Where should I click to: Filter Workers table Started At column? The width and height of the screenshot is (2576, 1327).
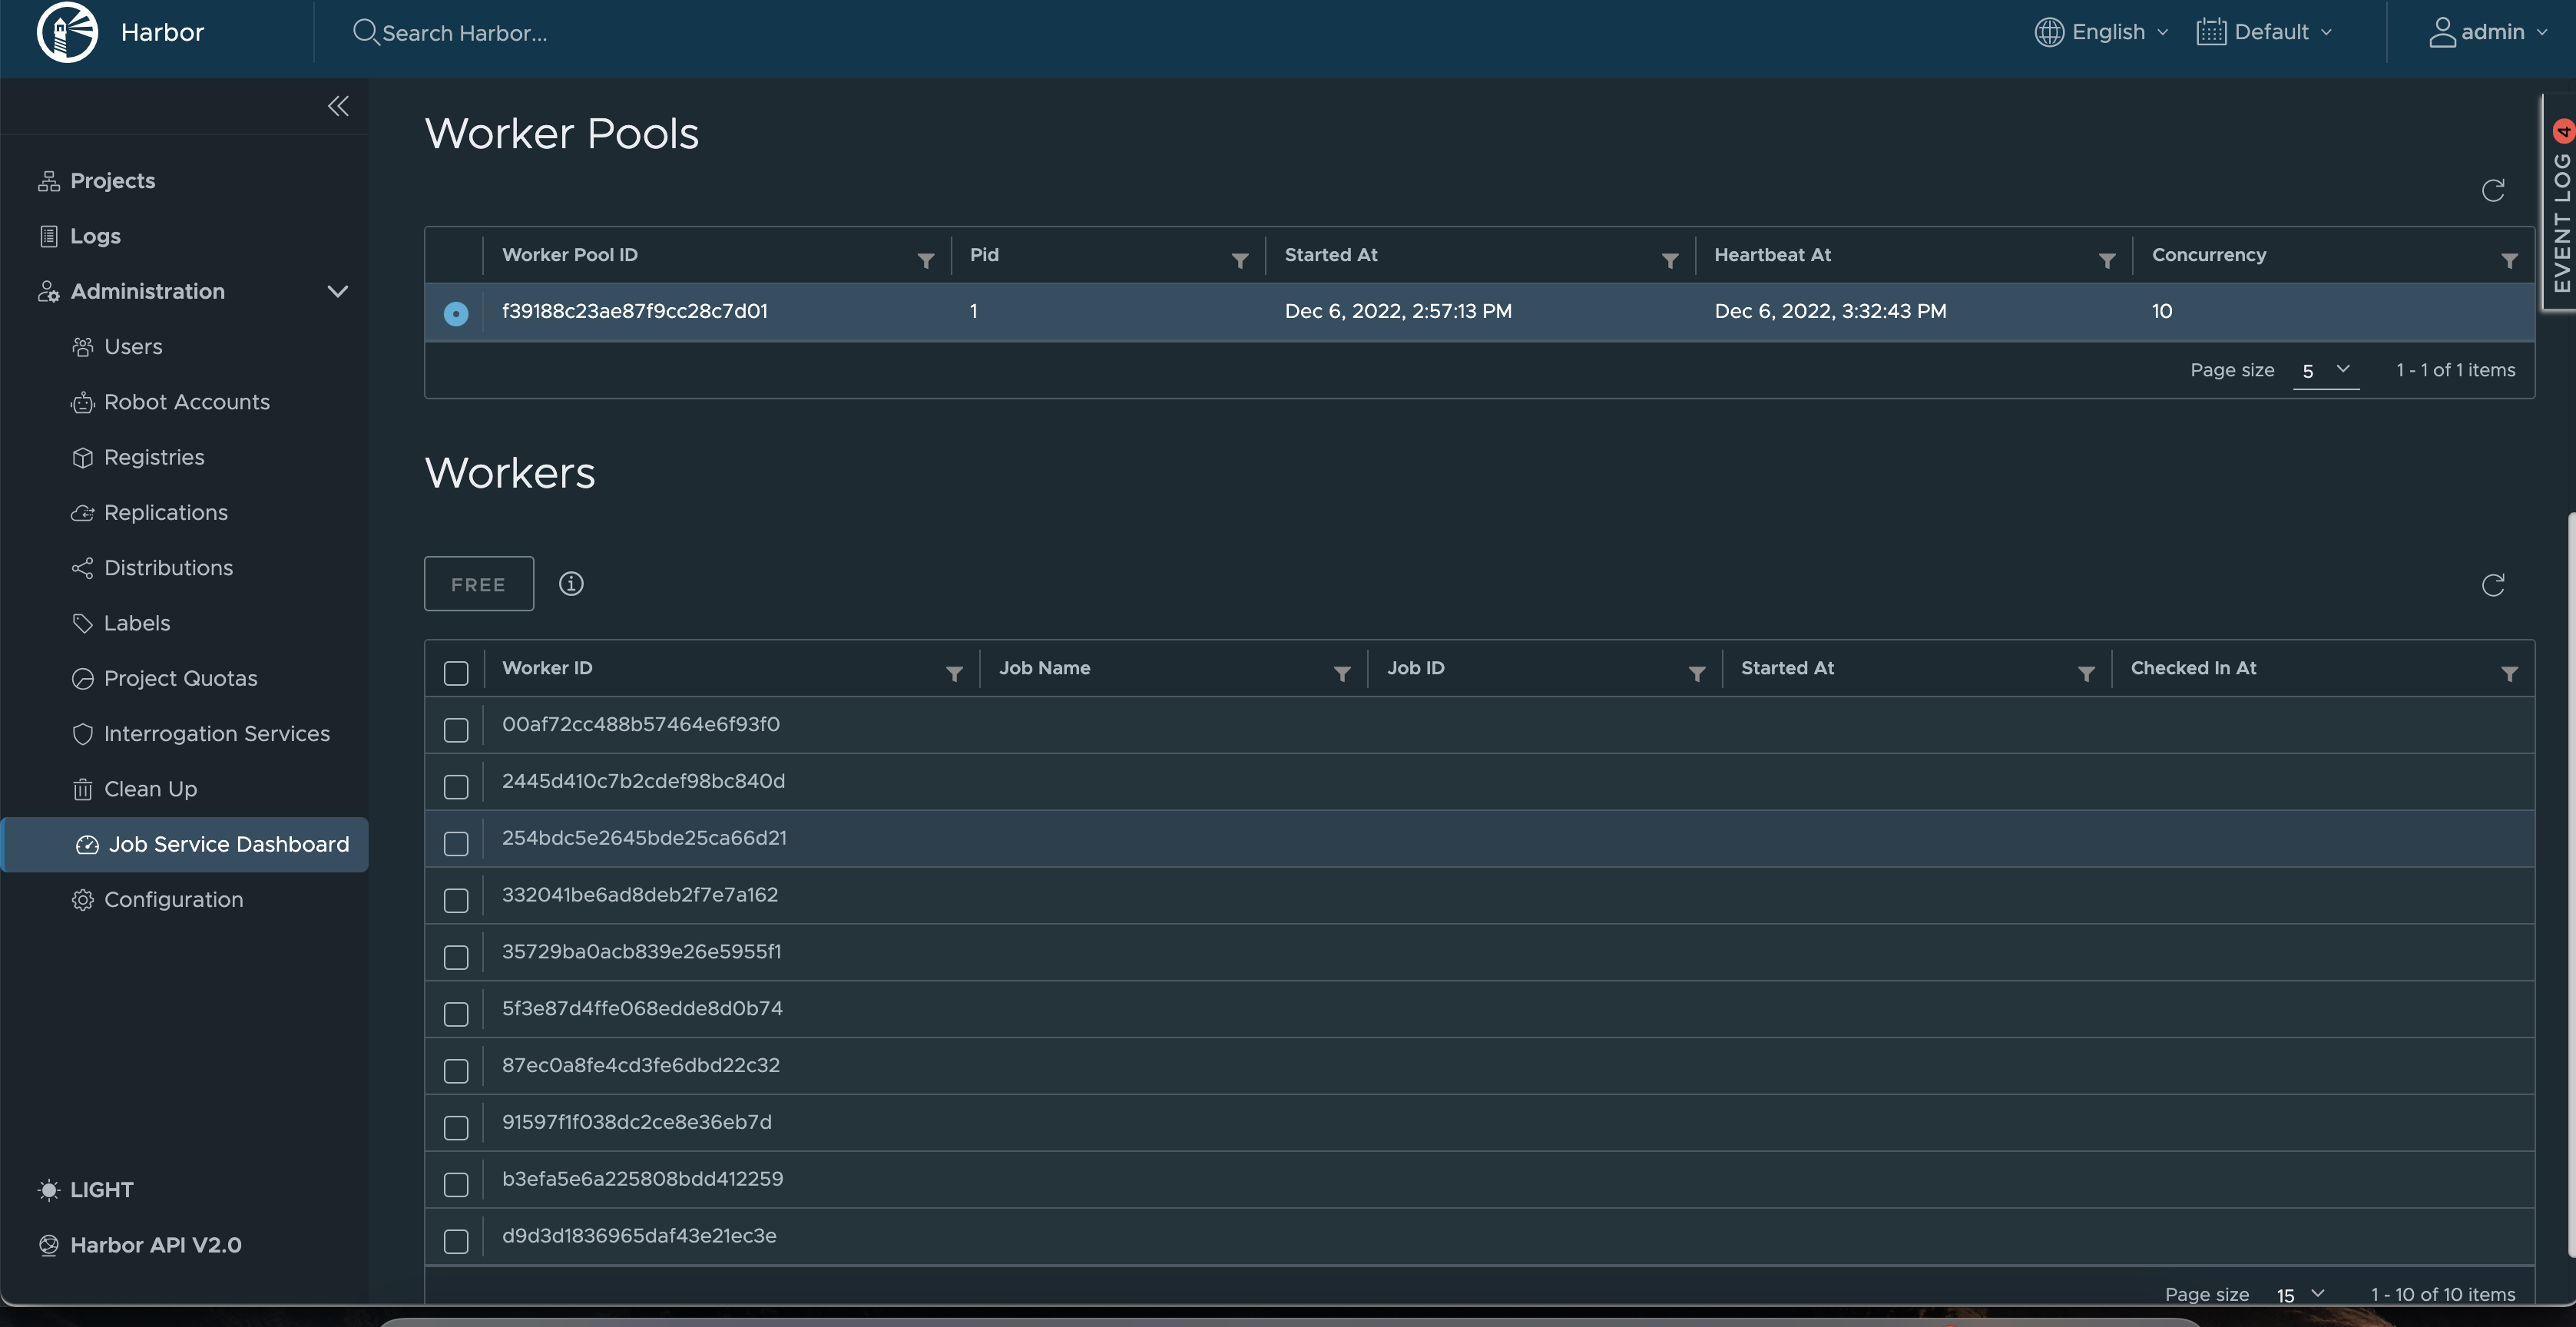coord(2086,673)
